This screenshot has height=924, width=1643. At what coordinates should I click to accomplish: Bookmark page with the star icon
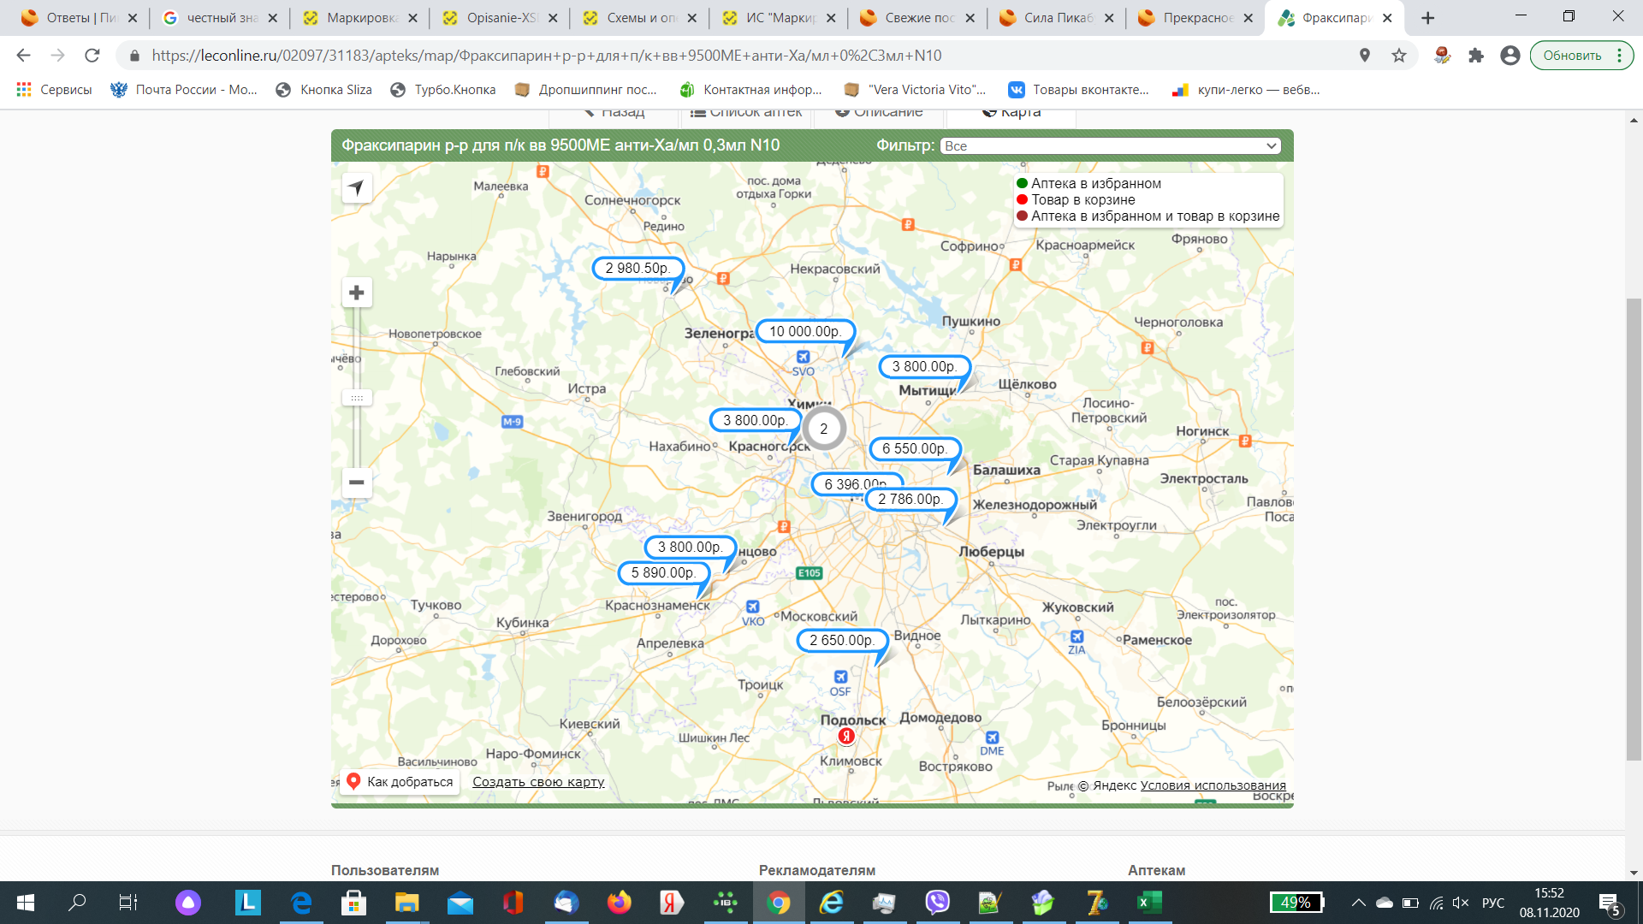coord(1399,56)
